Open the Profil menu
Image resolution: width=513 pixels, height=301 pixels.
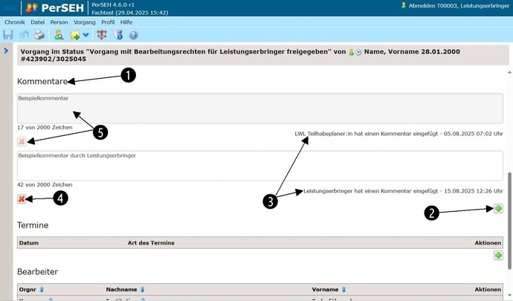point(108,22)
